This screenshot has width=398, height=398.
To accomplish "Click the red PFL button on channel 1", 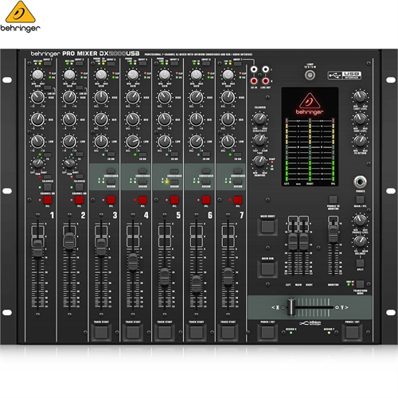I will click(x=48, y=200).
